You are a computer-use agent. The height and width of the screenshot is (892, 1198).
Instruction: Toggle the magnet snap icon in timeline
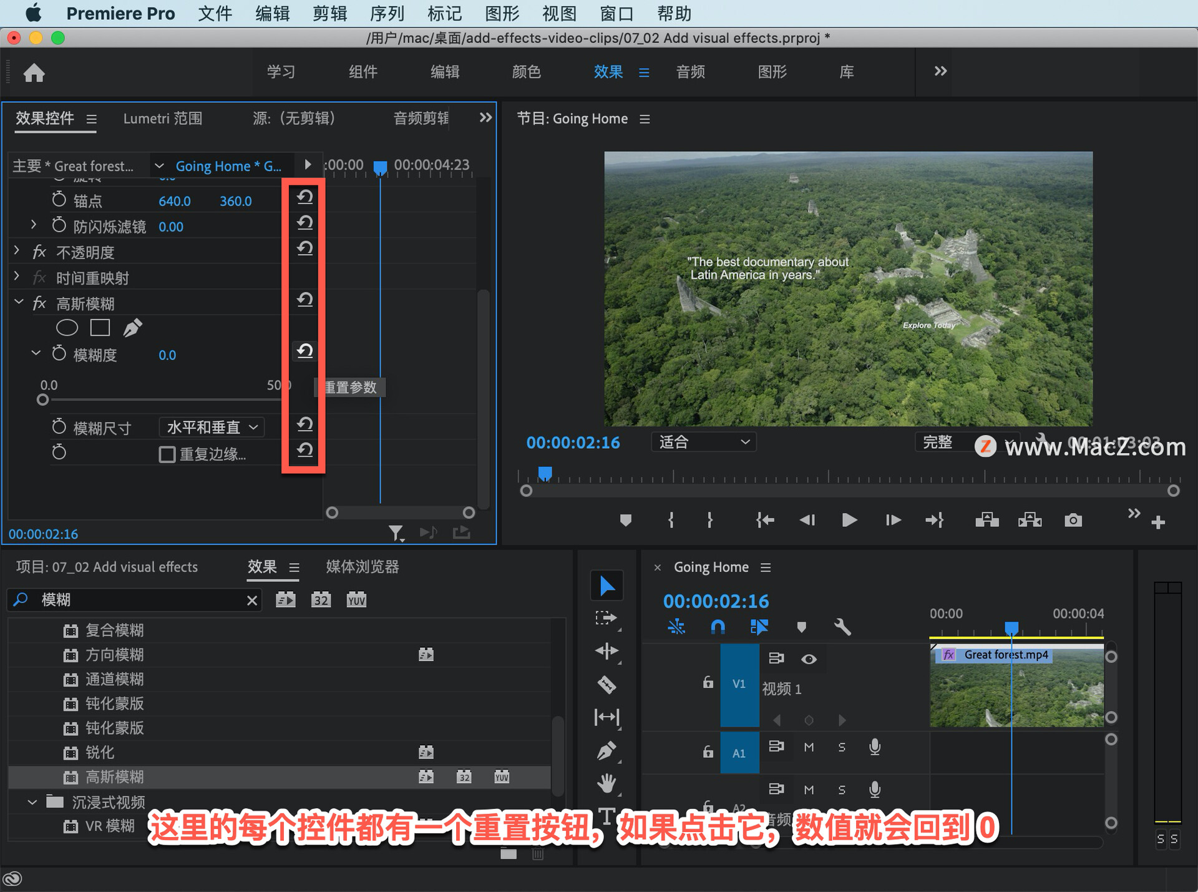click(x=718, y=627)
